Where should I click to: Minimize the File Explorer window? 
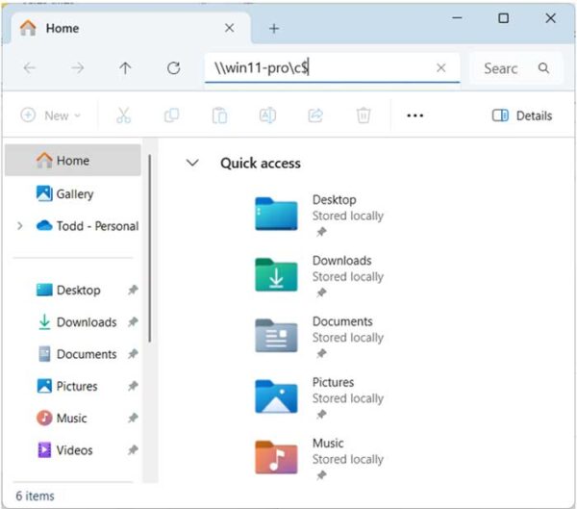457,17
